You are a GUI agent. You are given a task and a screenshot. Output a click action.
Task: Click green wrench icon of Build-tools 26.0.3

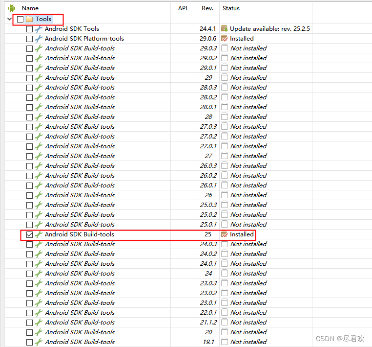pos(39,166)
